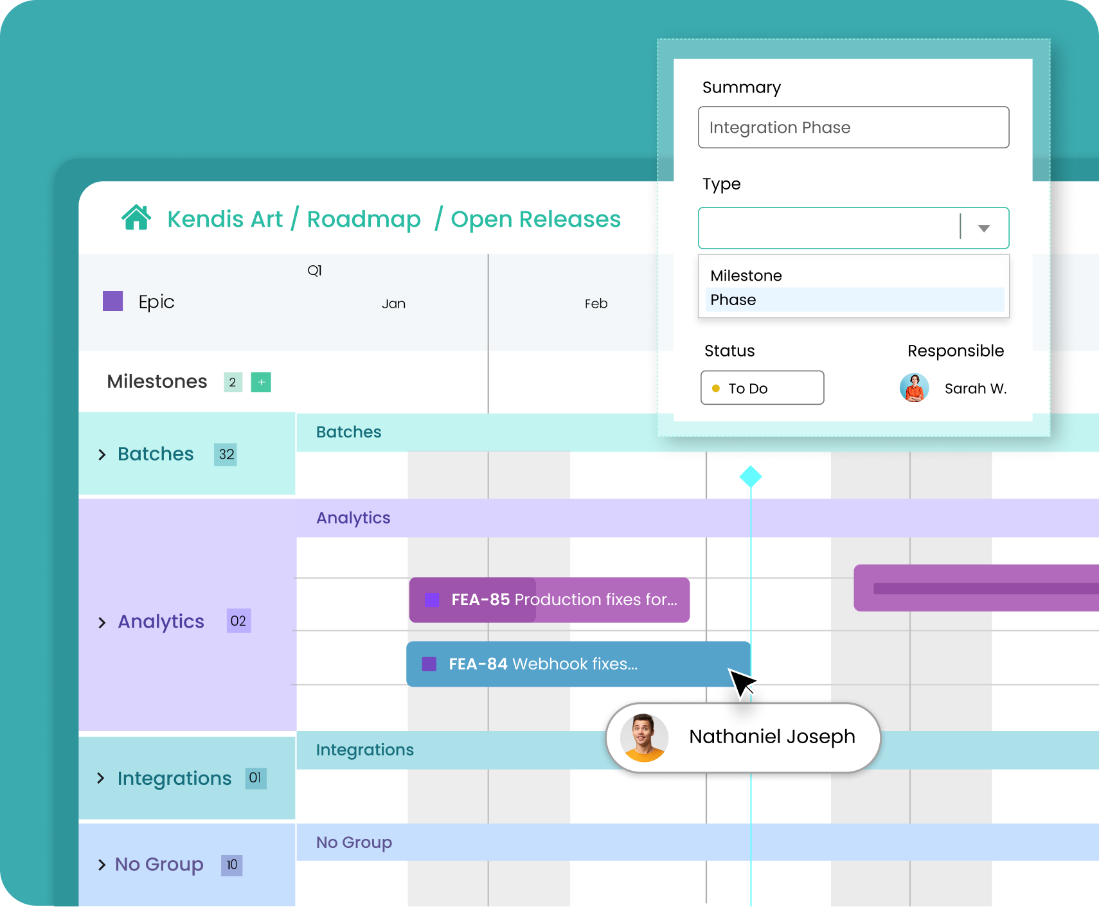The width and height of the screenshot is (1099, 907).
Task: Click Nathaniel Joseph's avatar in tooltip
Action: [645, 737]
